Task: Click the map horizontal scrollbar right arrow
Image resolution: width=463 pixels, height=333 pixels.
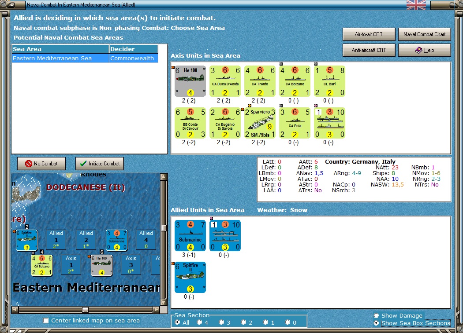Action: click(x=157, y=310)
